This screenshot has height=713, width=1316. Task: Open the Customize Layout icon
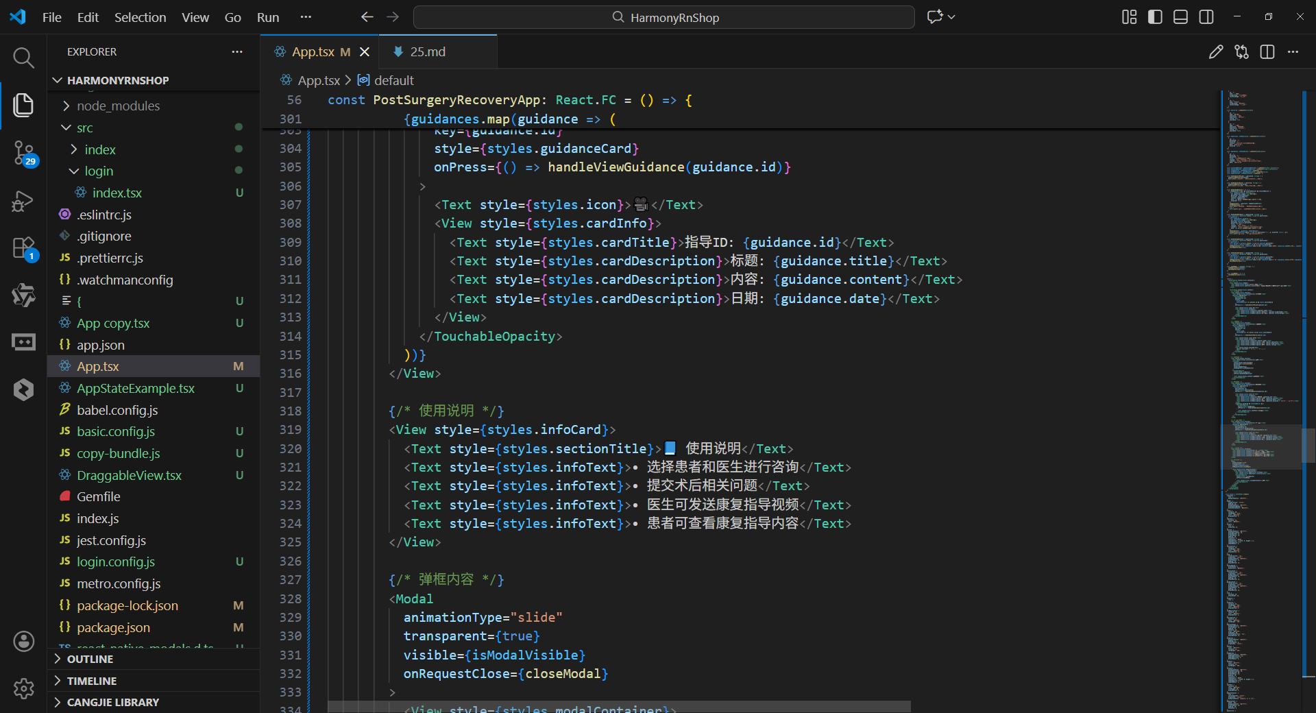tap(1129, 17)
